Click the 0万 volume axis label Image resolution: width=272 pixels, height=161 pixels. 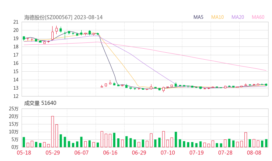coord(15,147)
